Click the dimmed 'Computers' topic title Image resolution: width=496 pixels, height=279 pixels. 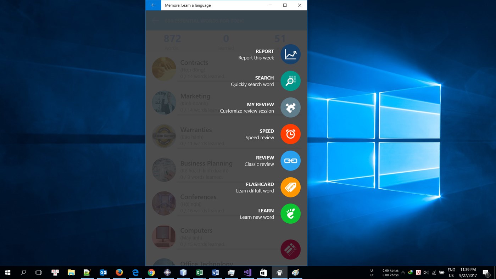pyautogui.click(x=196, y=230)
